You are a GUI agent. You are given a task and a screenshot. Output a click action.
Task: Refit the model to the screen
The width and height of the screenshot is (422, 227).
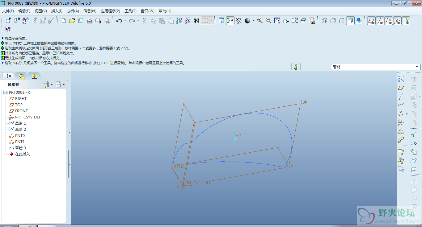(x=277, y=21)
